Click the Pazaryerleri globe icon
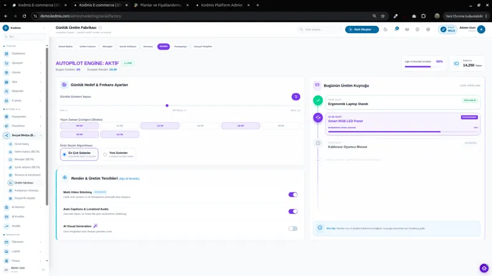 [6, 117]
